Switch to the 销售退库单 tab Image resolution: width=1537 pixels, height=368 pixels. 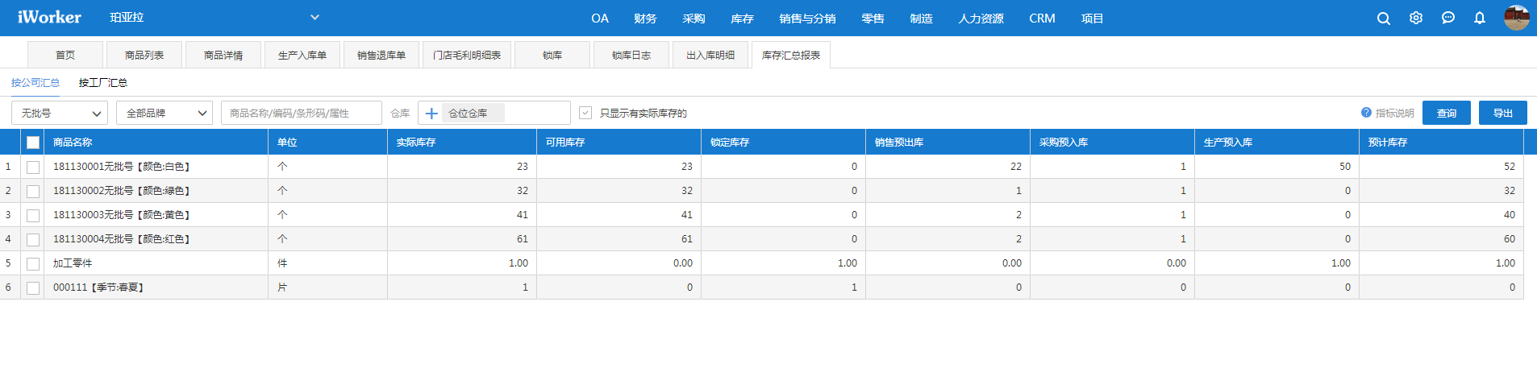[381, 55]
